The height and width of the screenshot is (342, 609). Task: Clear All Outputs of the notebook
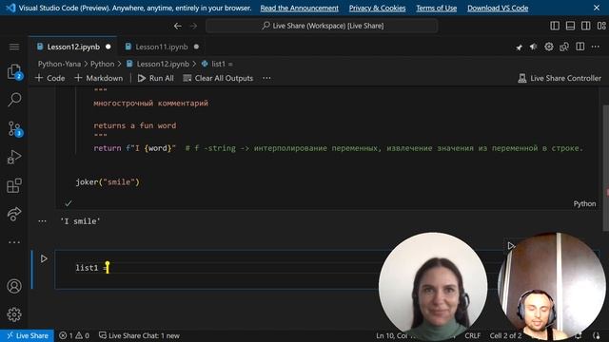[218, 78]
